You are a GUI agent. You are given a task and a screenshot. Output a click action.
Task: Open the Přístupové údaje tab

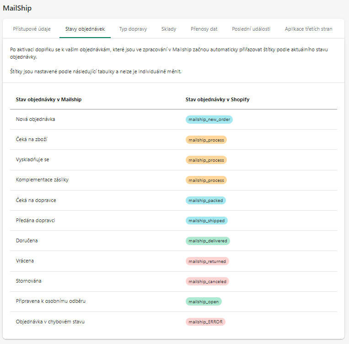(x=32, y=29)
